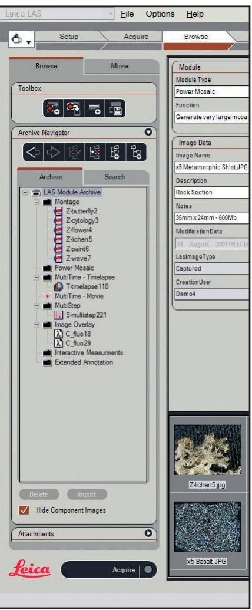Go back with the Archive Navigator left arrow

pyautogui.click(x=33, y=153)
